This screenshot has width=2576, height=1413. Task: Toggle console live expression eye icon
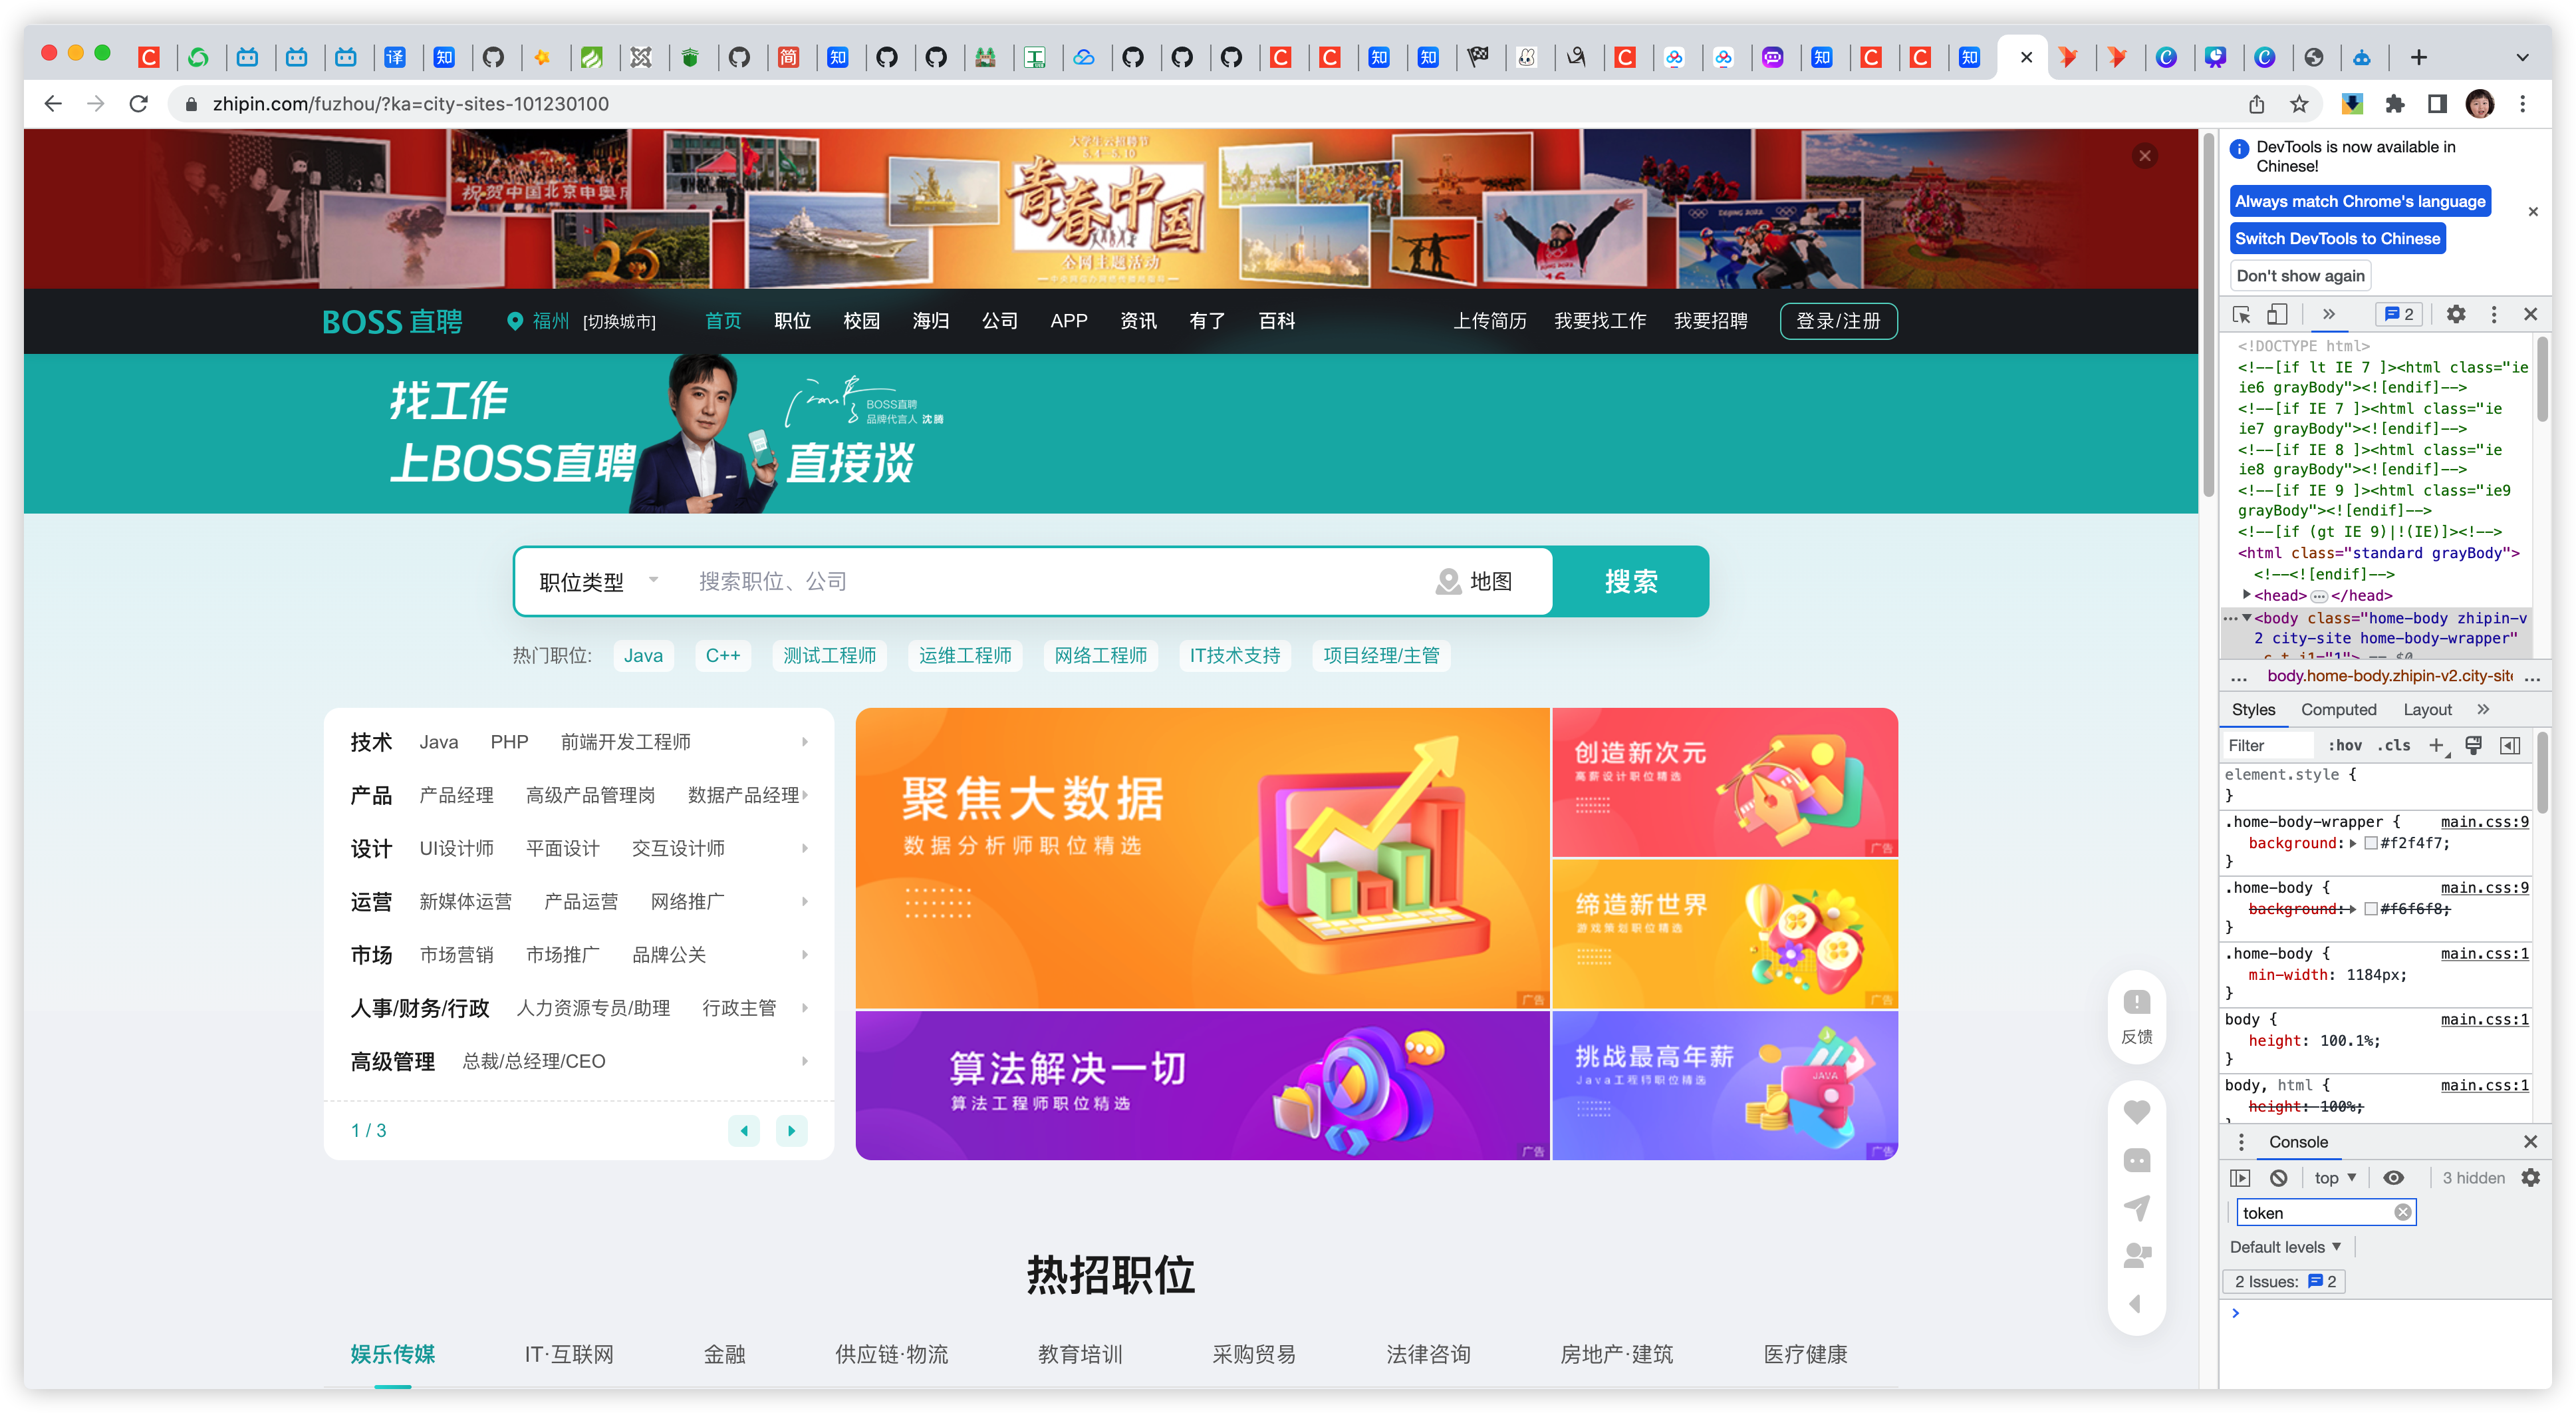click(x=2393, y=1178)
